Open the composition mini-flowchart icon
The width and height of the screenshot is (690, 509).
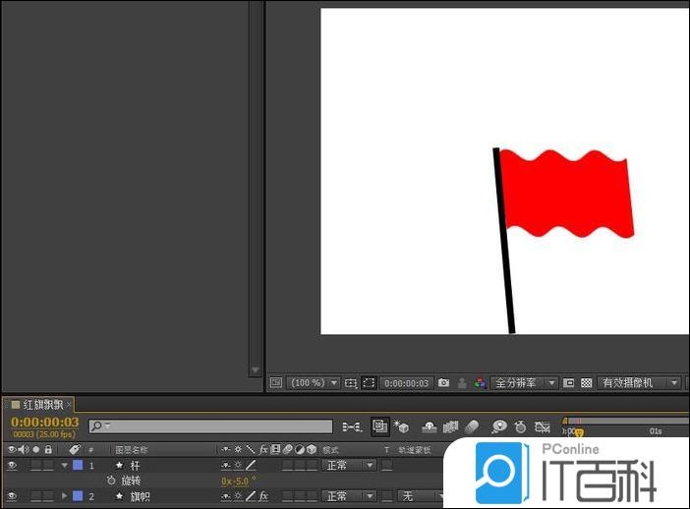(x=351, y=427)
